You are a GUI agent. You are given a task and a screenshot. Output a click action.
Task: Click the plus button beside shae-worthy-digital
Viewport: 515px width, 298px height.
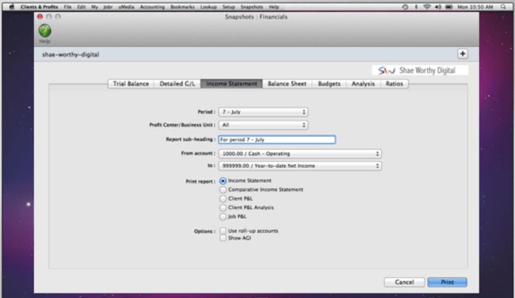pyautogui.click(x=463, y=54)
